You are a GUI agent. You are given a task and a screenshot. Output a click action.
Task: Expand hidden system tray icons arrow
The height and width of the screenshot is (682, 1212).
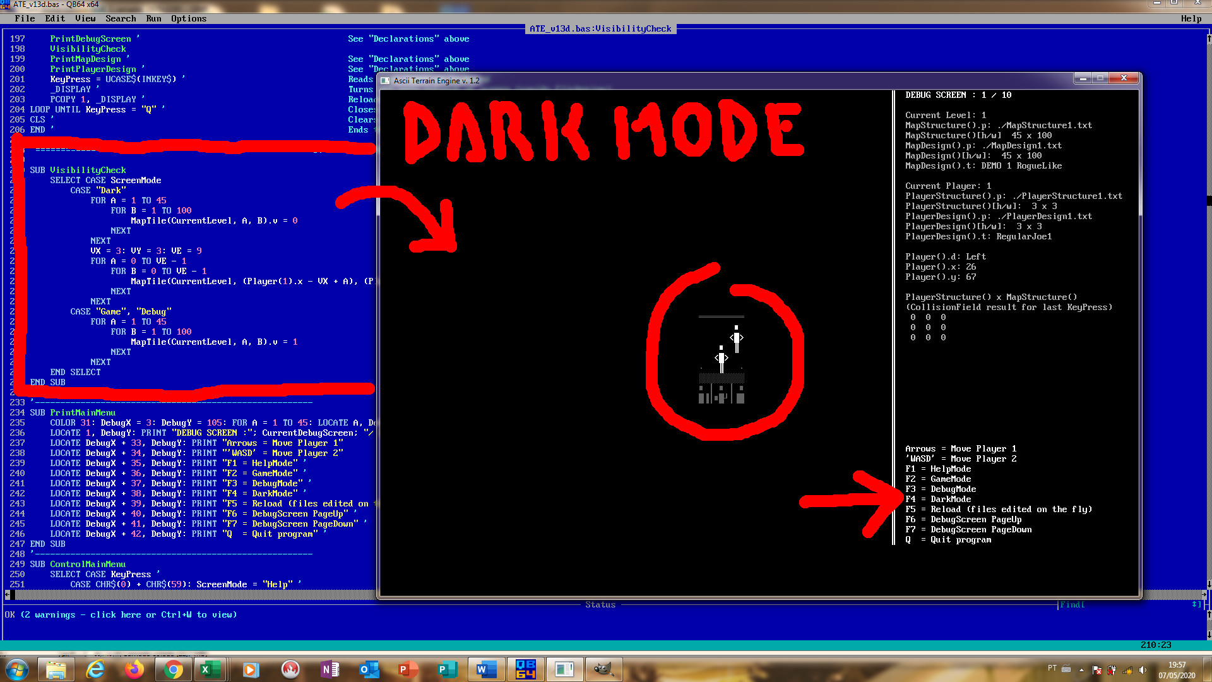point(1081,670)
